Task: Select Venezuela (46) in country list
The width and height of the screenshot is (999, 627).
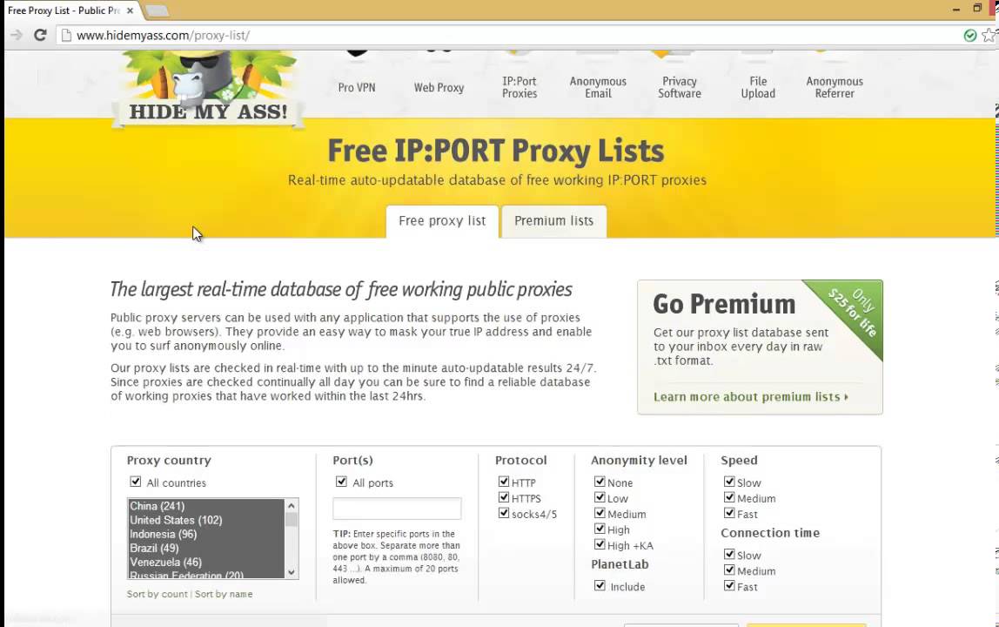Action: (205, 562)
